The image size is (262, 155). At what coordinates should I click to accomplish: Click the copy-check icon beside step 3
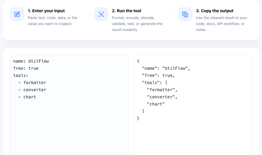click(185, 14)
